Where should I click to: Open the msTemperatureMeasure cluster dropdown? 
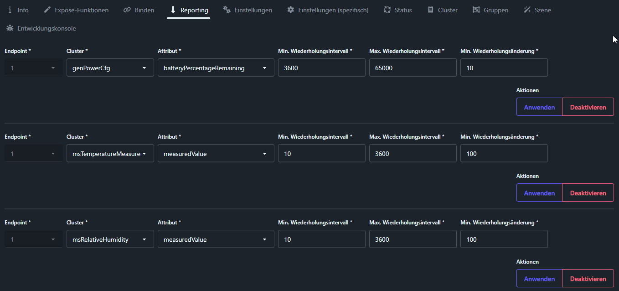[110, 154]
